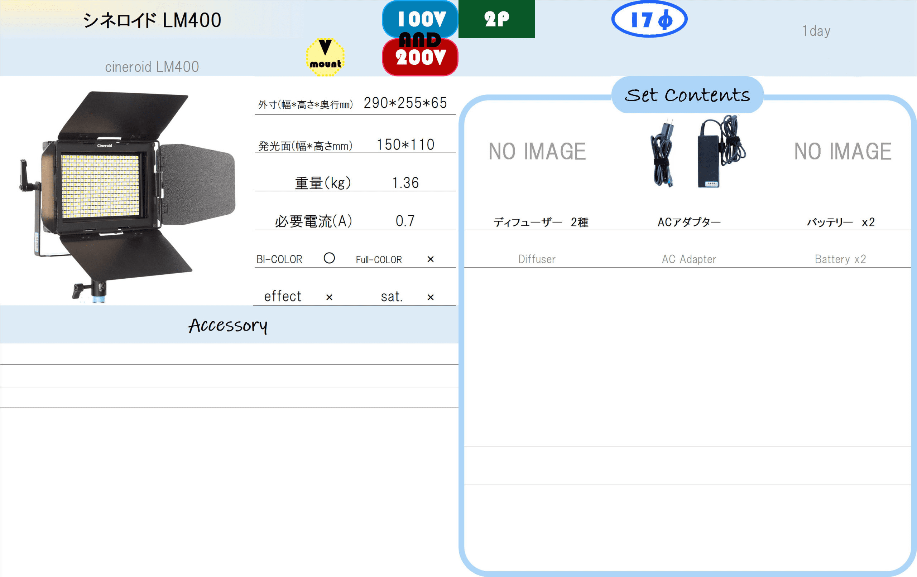This screenshot has height=577, width=917.
Task: Click the AC adapter photo
Action: click(721, 151)
